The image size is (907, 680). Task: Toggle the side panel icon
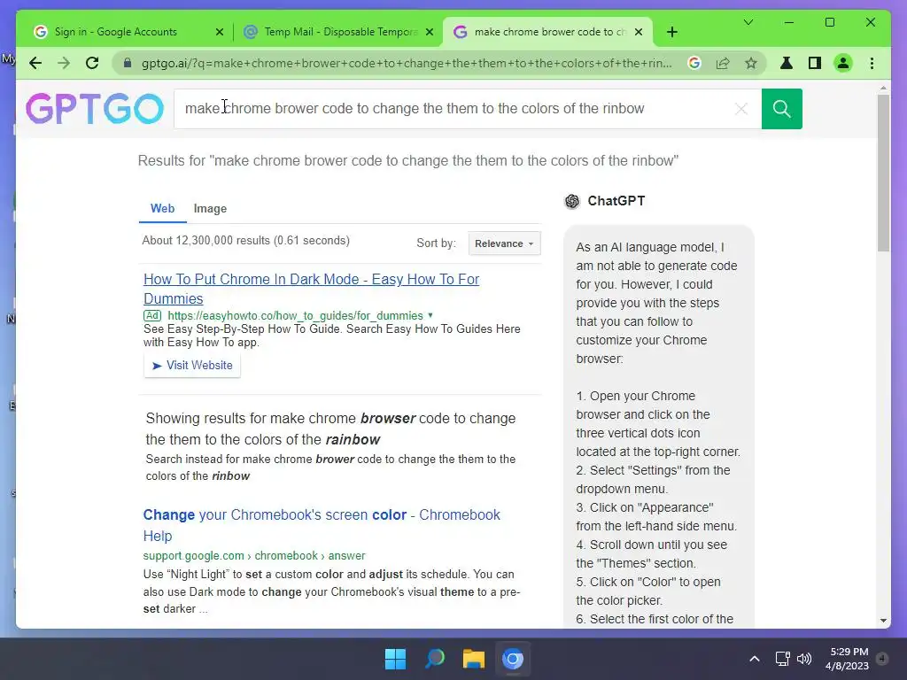coord(815,63)
